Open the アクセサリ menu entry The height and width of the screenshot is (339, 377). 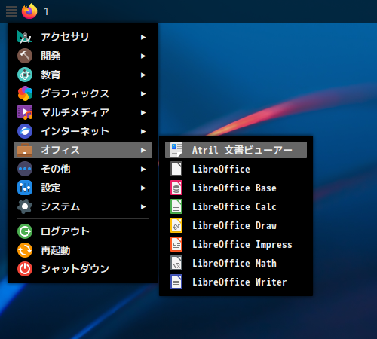(83, 37)
